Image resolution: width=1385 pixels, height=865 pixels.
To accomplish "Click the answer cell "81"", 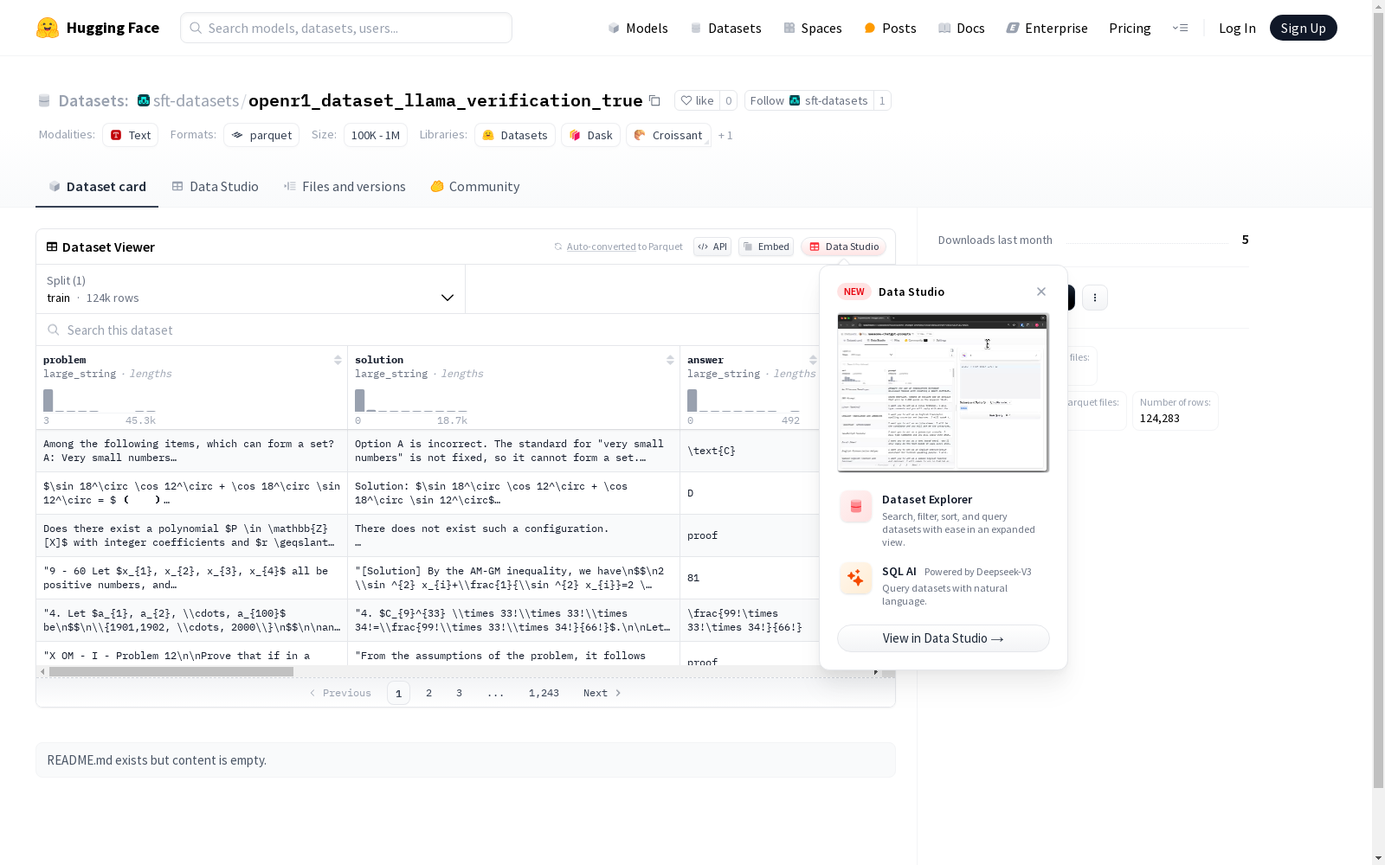I will point(750,578).
